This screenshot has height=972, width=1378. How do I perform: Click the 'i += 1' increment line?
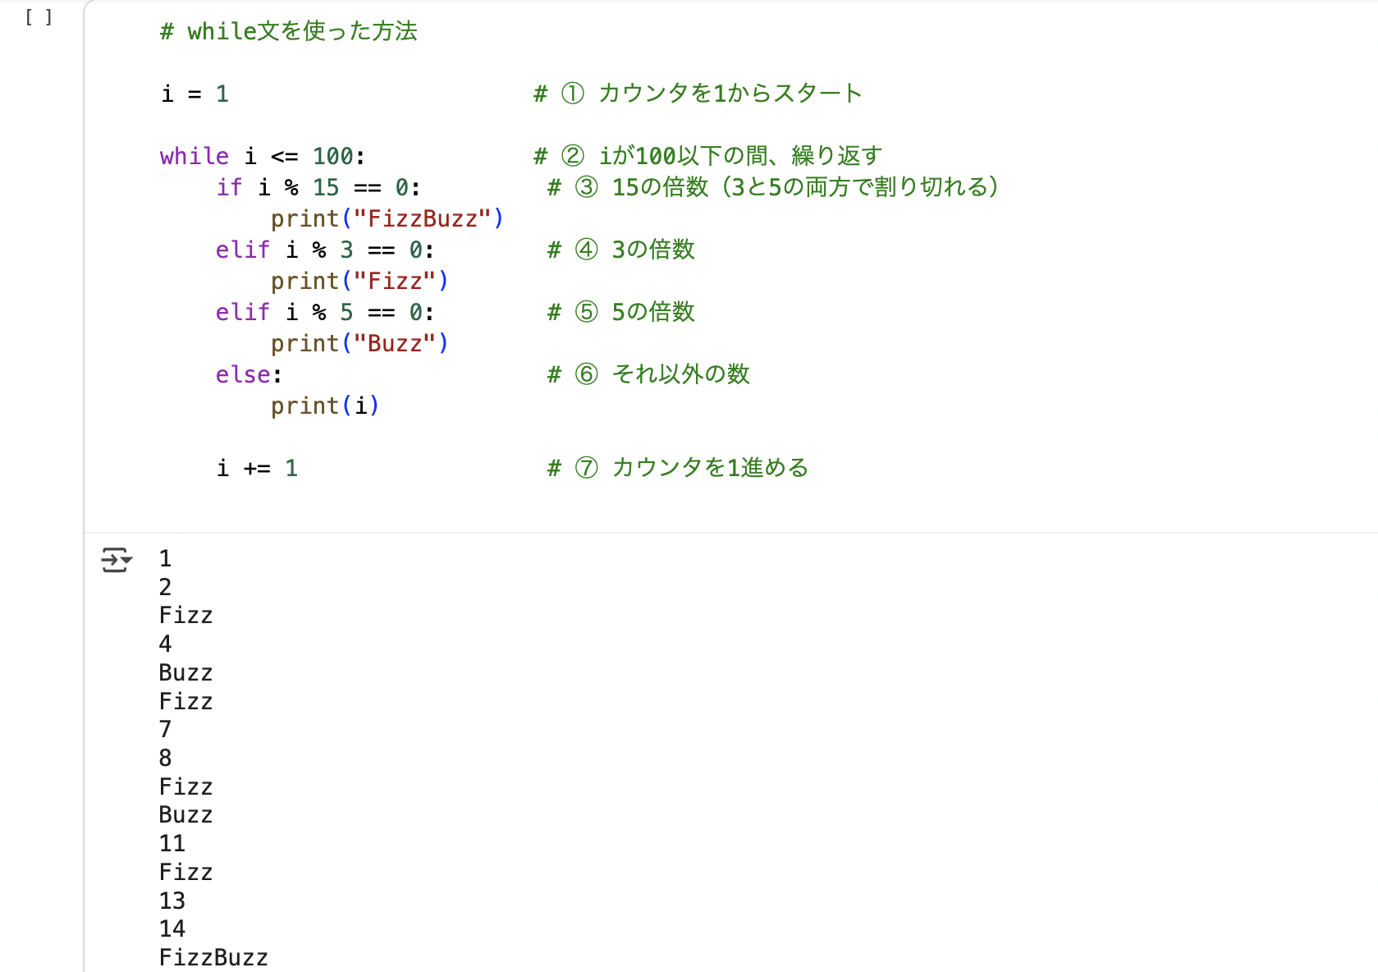256,468
